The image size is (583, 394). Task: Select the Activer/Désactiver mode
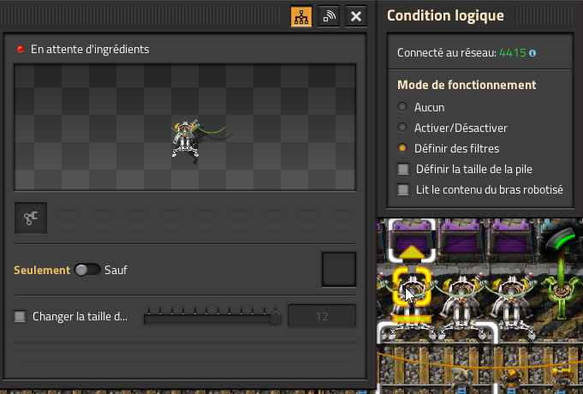tap(402, 128)
